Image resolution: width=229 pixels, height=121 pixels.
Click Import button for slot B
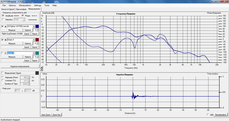tap(27, 47)
